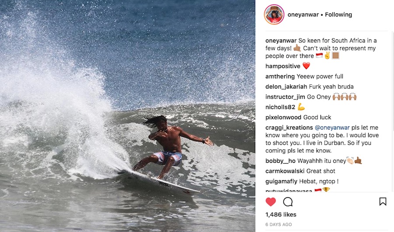Open oneyanwar username in post header
The height and width of the screenshot is (232, 394).
[303, 14]
